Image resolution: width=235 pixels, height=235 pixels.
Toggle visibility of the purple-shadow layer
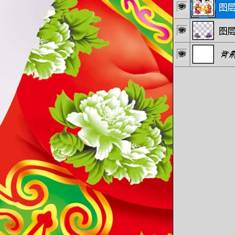coord(182,30)
